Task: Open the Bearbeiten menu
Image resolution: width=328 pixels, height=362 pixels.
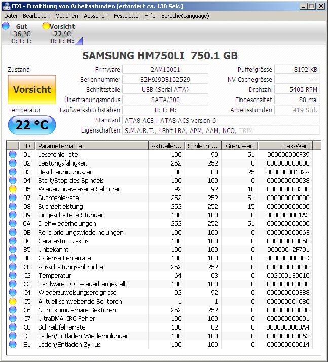Action: [x=36, y=16]
